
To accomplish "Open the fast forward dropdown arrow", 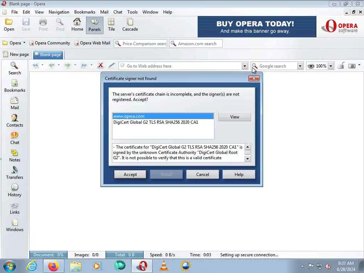I will [x=91, y=65].
